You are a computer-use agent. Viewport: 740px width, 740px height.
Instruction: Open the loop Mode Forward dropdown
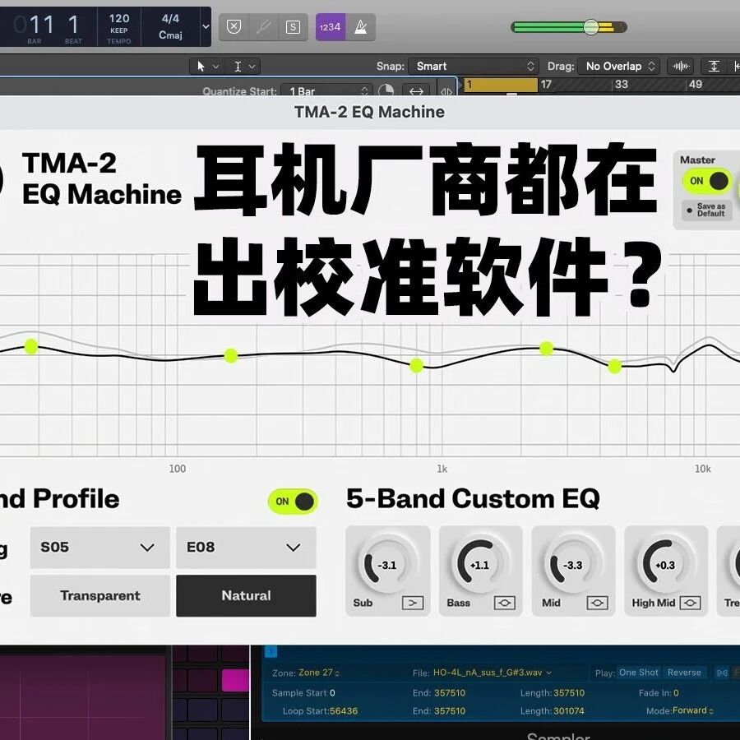pos(693,710)
